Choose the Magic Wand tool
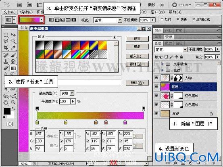Image resolution: width=223 pixels, height=167 pixels. tap(13, 41)
